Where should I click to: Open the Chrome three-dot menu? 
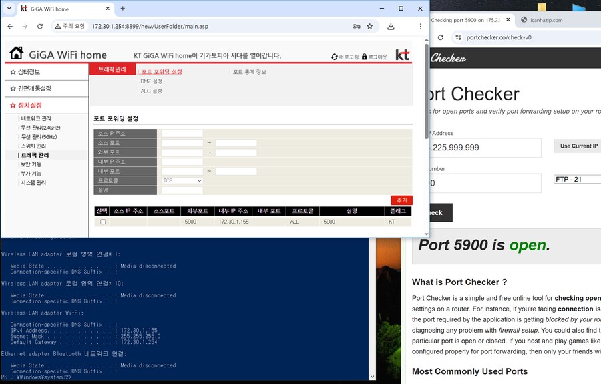tap(420, 26)
